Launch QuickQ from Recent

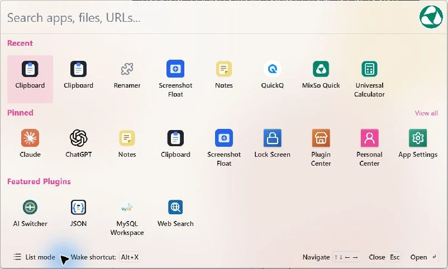(272, 75)
